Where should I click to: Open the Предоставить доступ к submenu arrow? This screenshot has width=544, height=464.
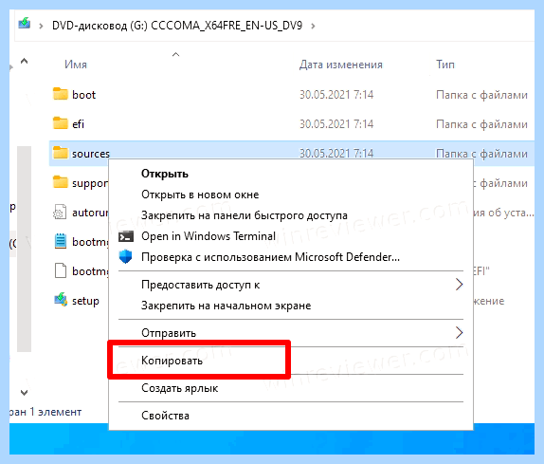[459, 285]
